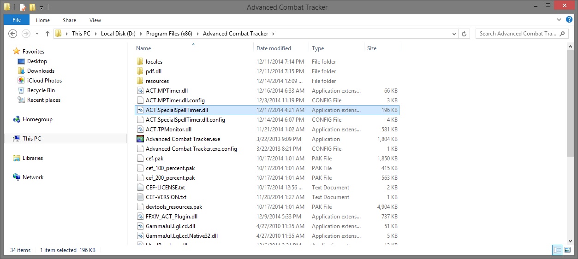578x259 pixels.
Task: Select file Advanced Combat Tracker.exe.config
Action: click(x=191, y=149)
